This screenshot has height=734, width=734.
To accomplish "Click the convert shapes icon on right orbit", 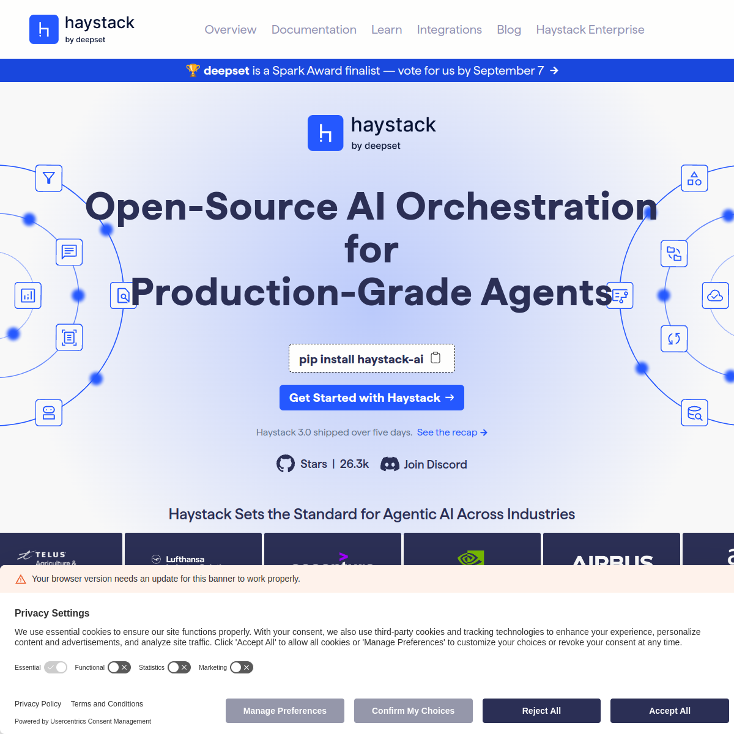I will pyautogui.click(x=674, y=253).
